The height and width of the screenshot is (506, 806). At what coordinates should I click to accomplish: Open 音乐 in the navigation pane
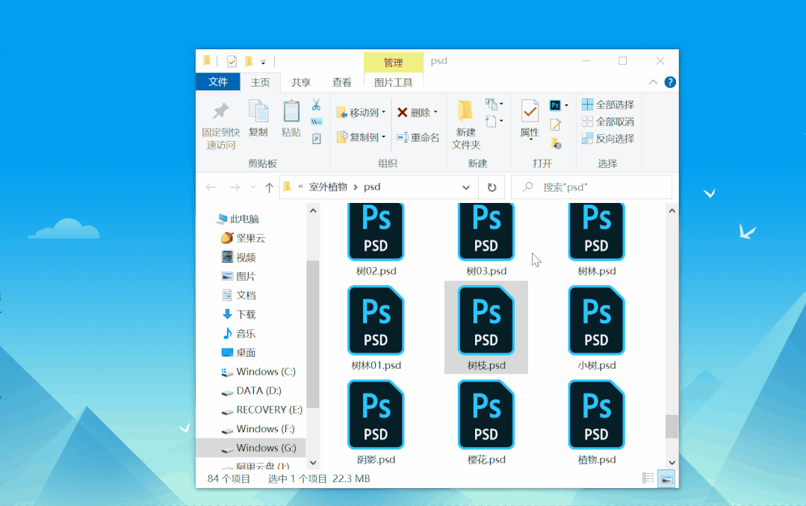(238, 334)
